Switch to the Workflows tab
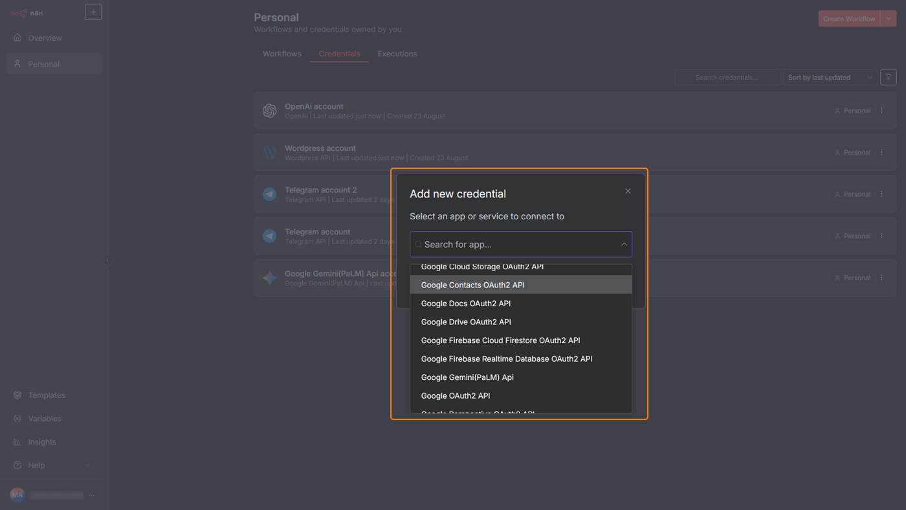Screen dimensions: 906x510 (x=282, y=54)
